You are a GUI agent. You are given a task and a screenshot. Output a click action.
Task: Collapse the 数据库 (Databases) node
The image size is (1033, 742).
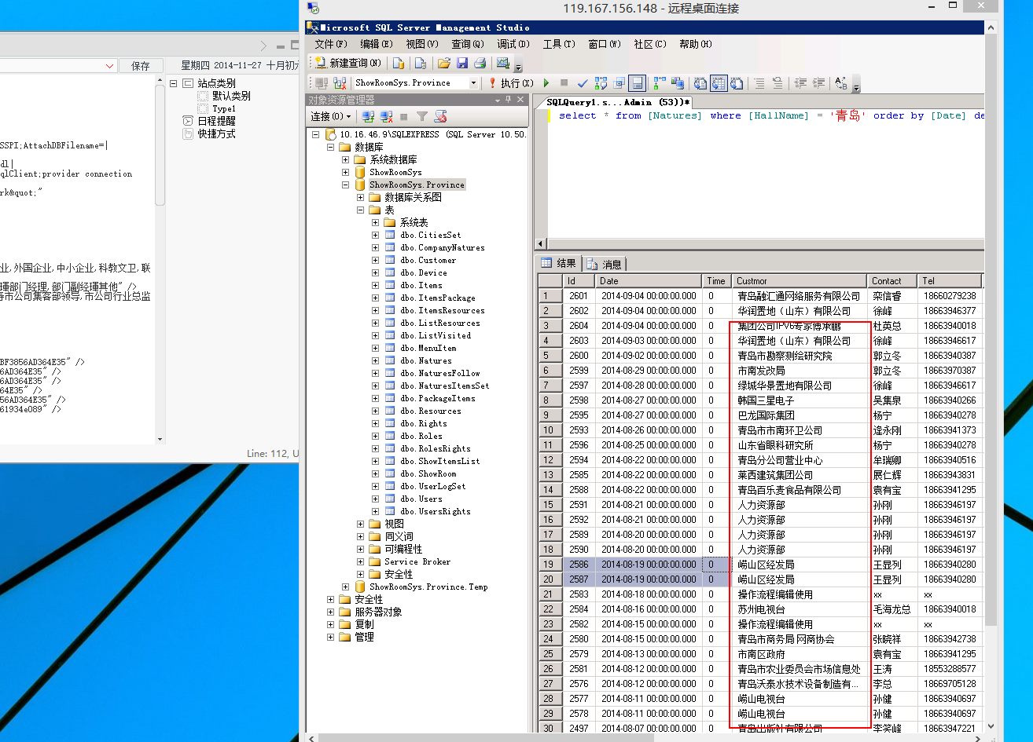pyautogui.click(x=331, y=147)
